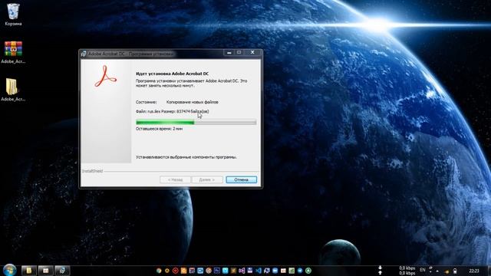This screenshot has width=491, height=276.
Task: Click the Отмена button in installer
Action: tap(241, 179)
